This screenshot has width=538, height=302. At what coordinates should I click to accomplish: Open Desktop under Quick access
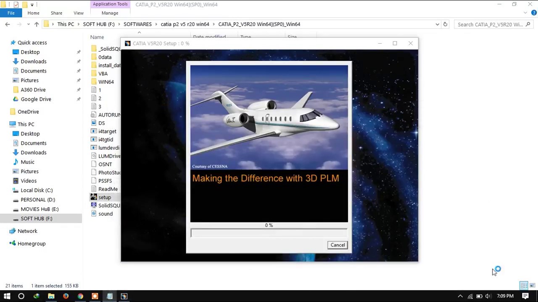click(30, 52)
